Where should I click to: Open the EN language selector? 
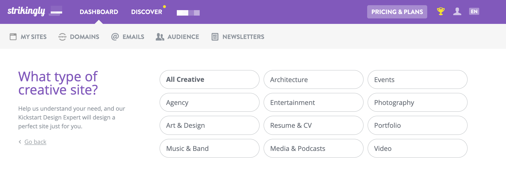(x=474, y=11)
